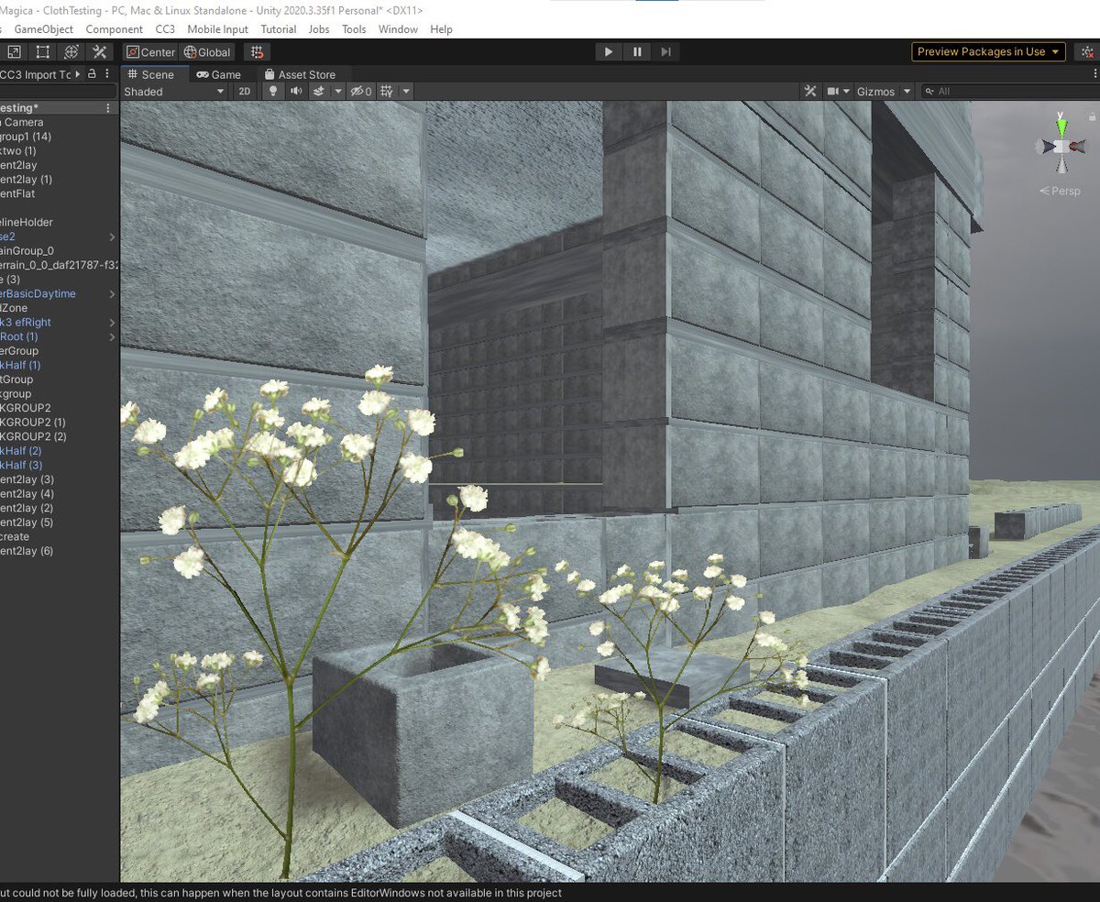
Task: Open the Help menu
Action: point(441,29)
